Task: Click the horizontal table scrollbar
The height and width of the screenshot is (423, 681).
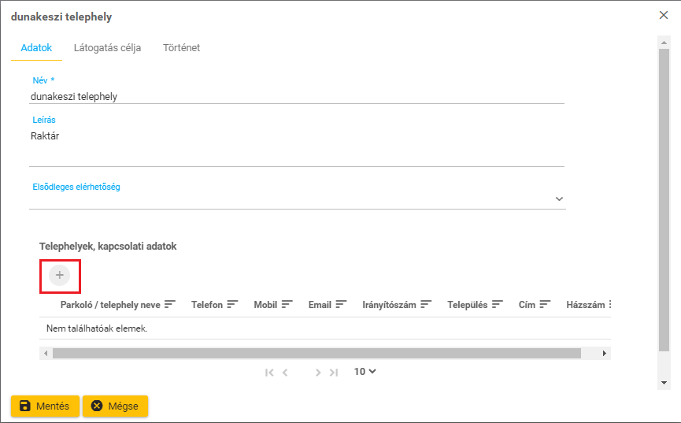Action: point(315,354)
